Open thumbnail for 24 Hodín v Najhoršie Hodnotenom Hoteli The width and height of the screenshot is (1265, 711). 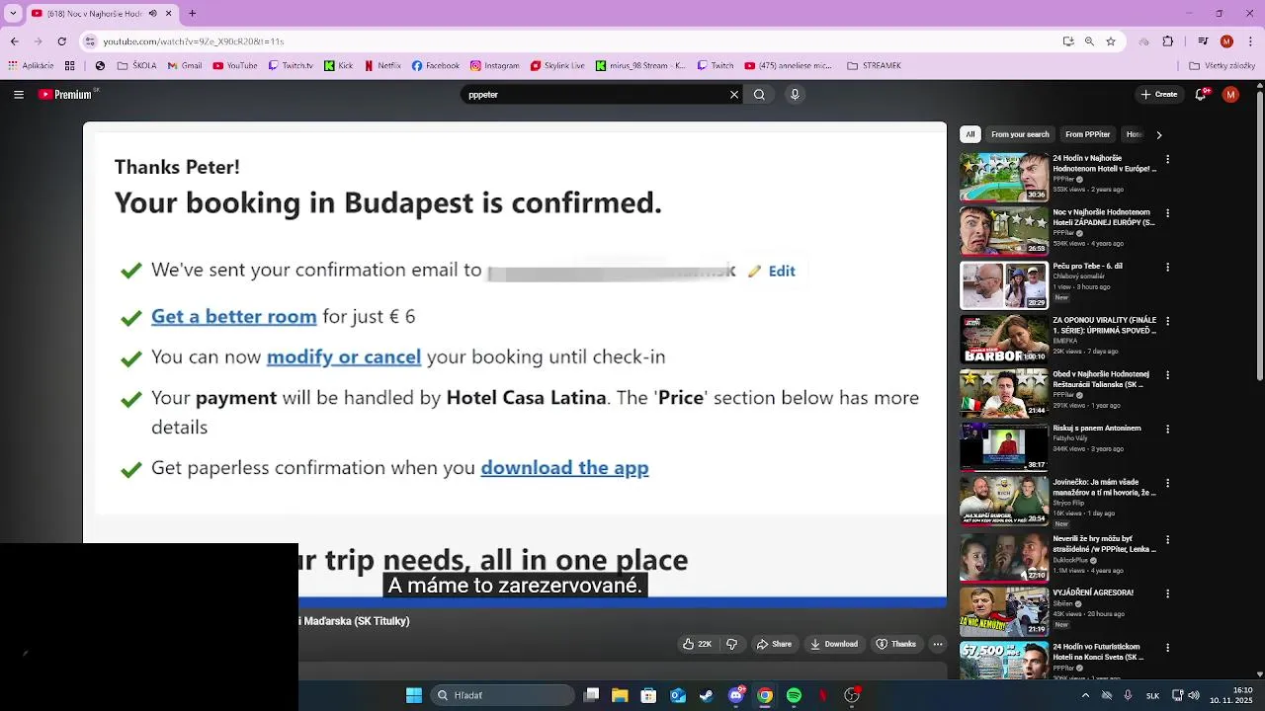pos(1004,177)
